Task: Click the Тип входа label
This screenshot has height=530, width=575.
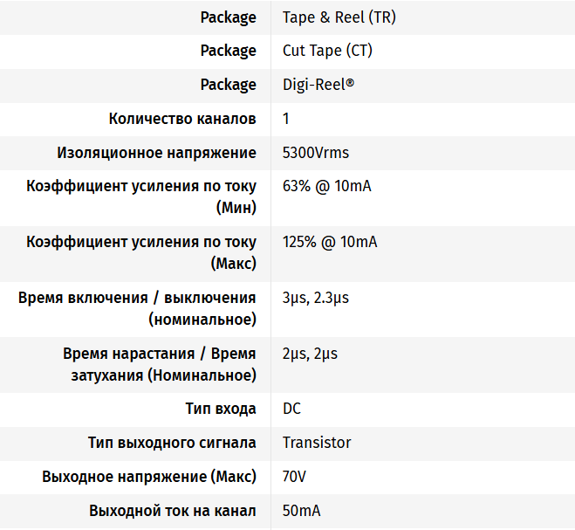Action: point(221,409)
